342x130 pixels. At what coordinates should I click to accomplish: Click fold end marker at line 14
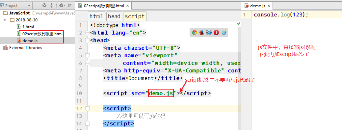87,123
